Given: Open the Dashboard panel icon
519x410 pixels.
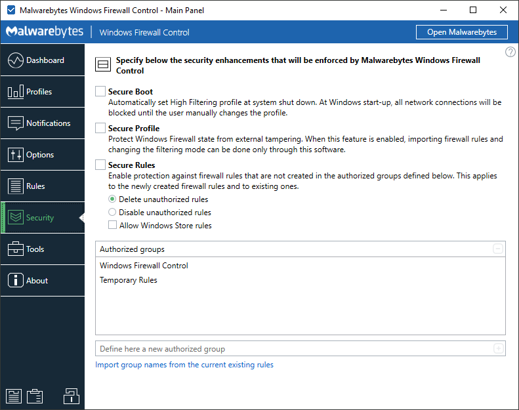Looking at the screenshot, I should (16, 60).
